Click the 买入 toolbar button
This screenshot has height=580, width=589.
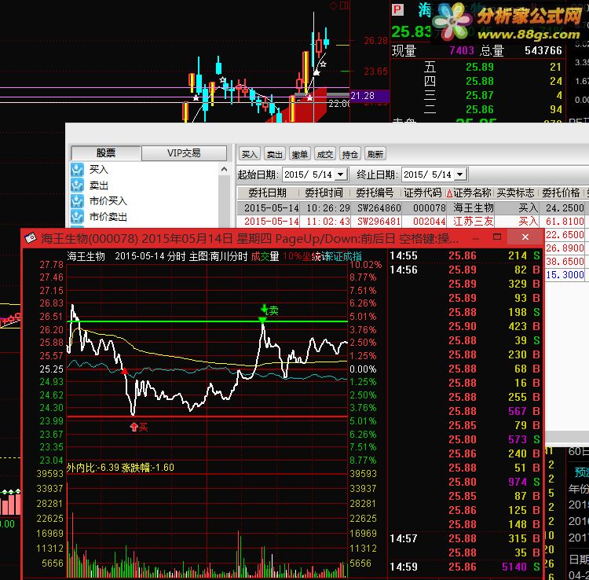tap(250, 154)
